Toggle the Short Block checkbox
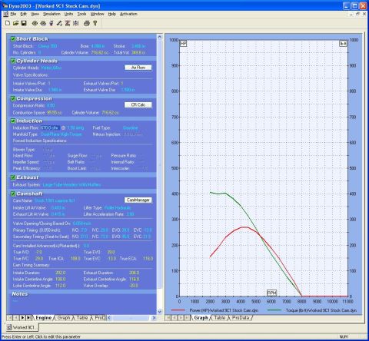The width and height of the screenshot is (369, 341). 13,39
